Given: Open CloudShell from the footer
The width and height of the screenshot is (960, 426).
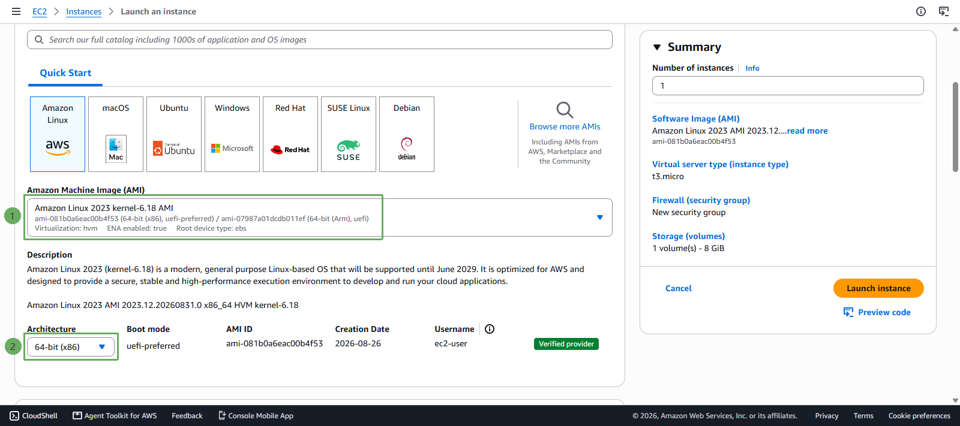Looking at the screenshot, I should tap(34, 416).
